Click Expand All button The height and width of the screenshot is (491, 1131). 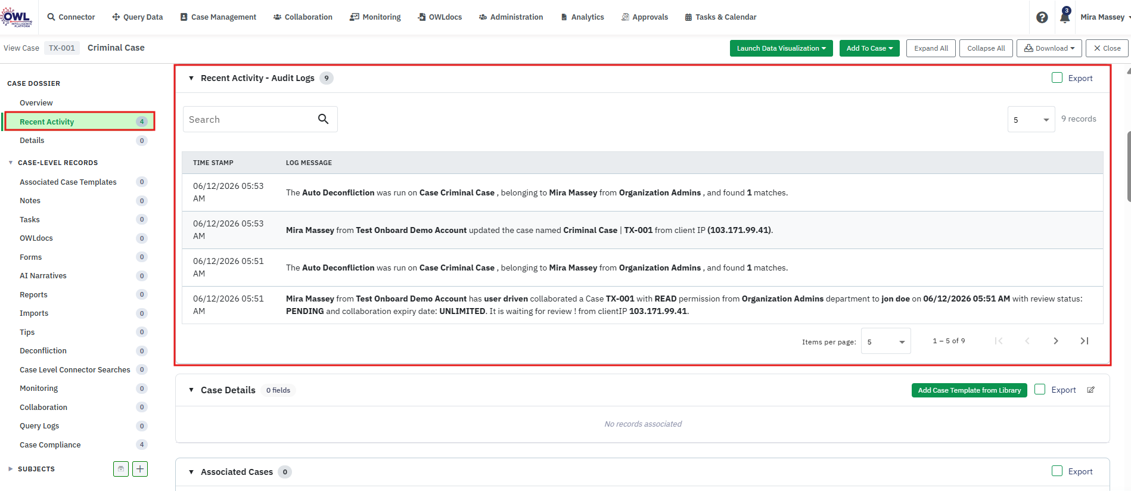pyautogui.click(x=931, y=48)
